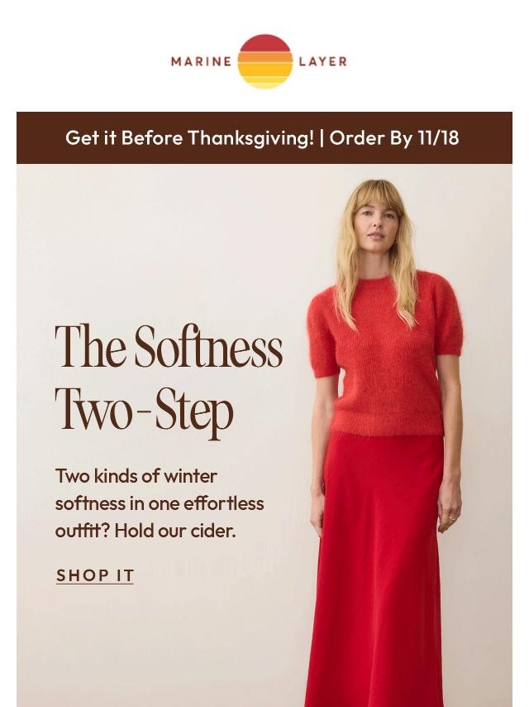The image size is (529, 707).
Task: Click the "Order By 11/18" deadline text
Action: click(394, 138)
